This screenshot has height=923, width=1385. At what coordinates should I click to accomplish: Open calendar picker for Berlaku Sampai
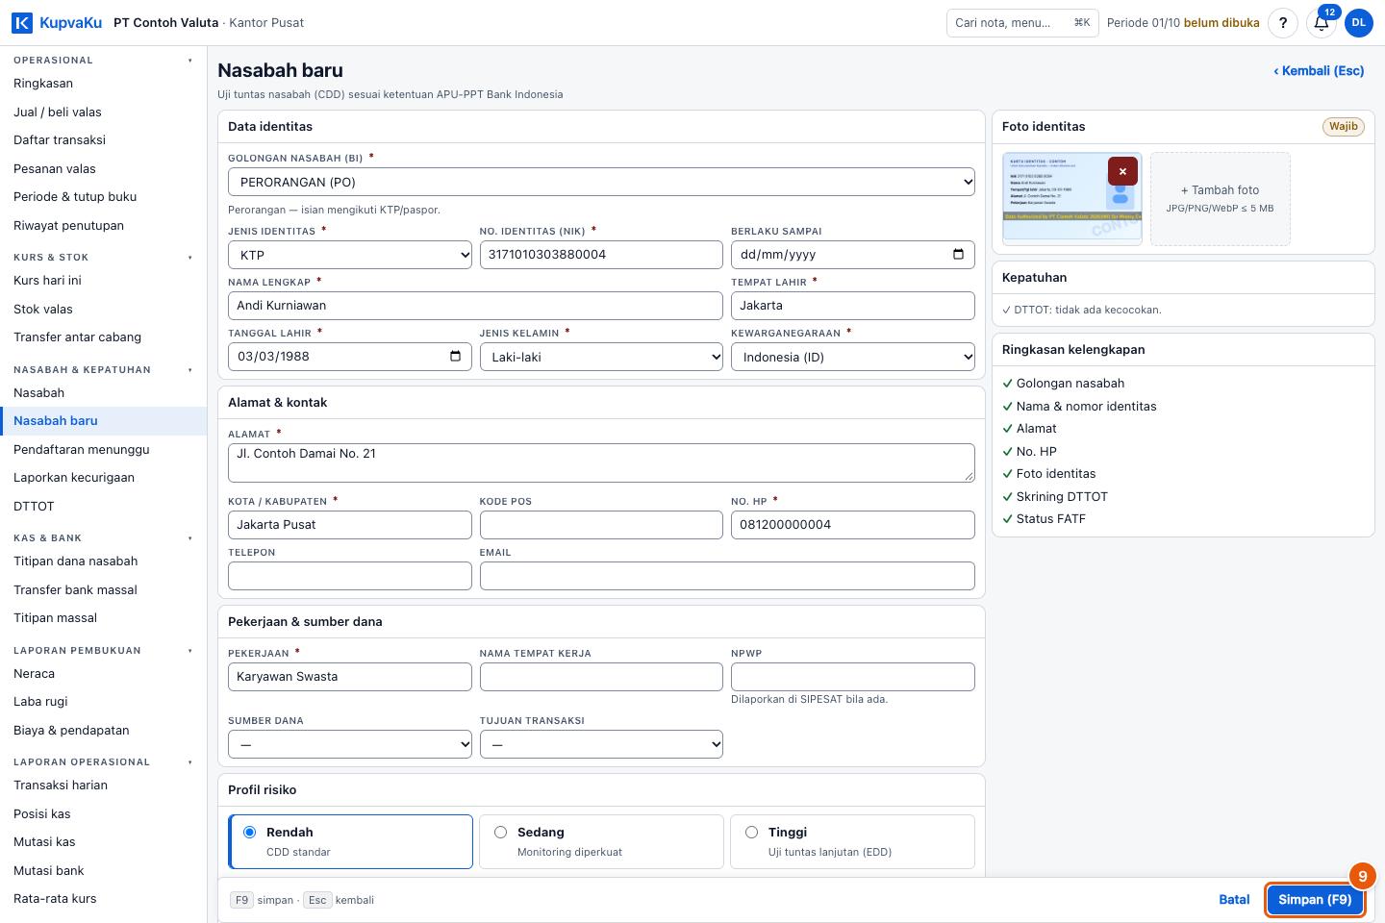(x=958, y=255)
